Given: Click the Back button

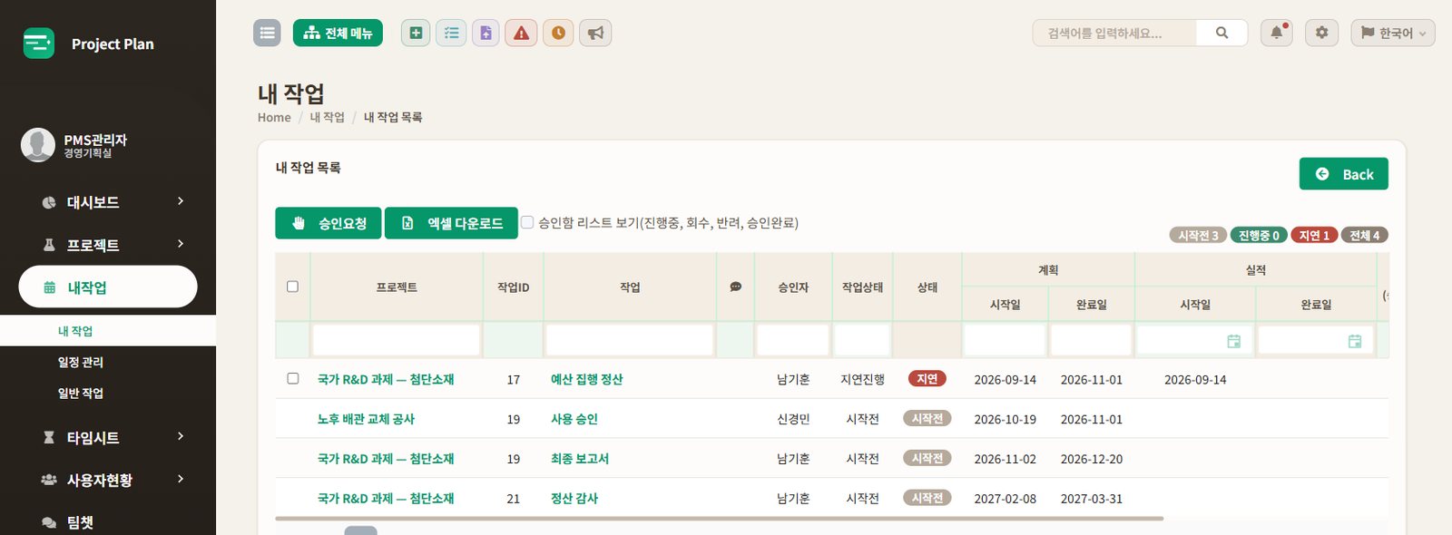Looking at the screenshot, I should click(x=1344, y=174).
